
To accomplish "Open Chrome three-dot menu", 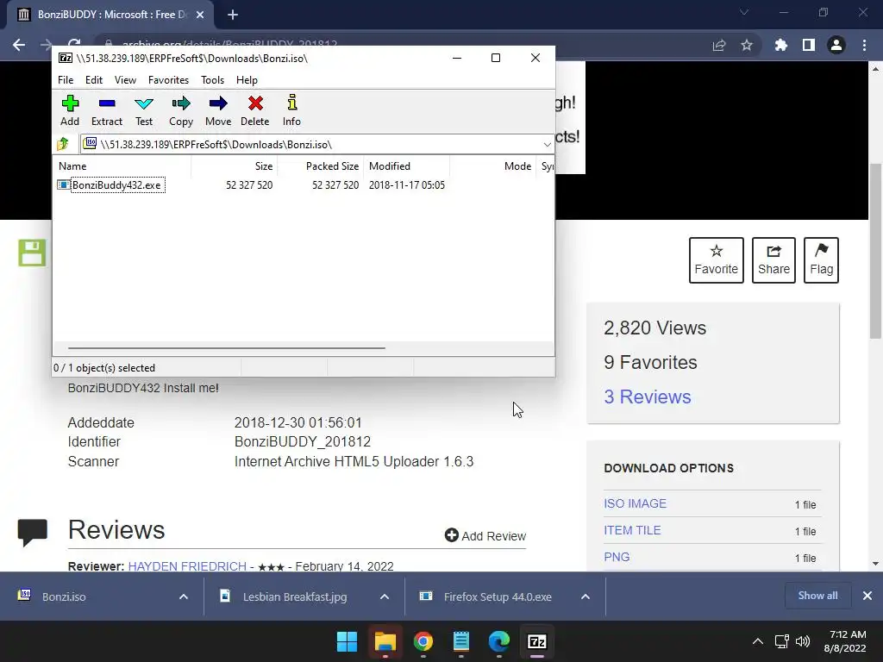I will 864,45.
